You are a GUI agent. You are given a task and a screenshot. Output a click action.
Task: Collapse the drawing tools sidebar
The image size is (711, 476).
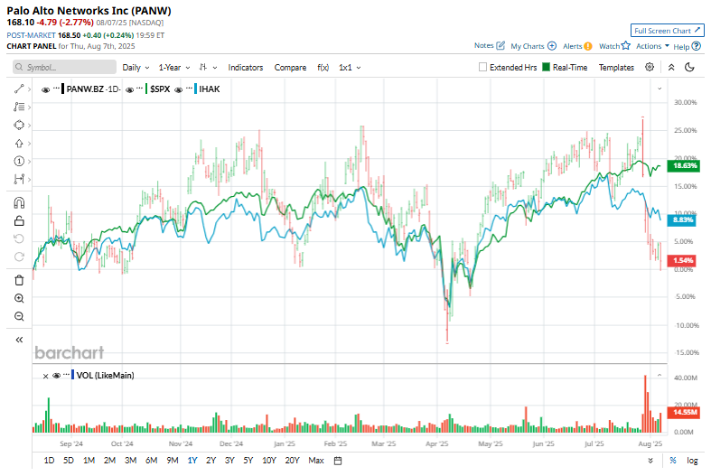[19, 340]
